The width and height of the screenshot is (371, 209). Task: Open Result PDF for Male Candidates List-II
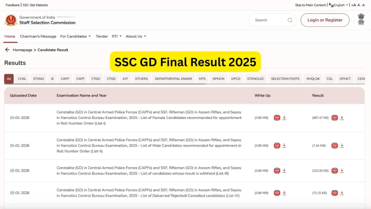pyautogui.click(x=334, y=146)
